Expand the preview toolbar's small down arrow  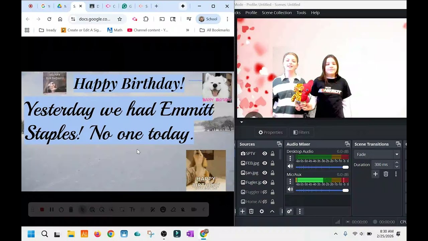coord(241,122)
